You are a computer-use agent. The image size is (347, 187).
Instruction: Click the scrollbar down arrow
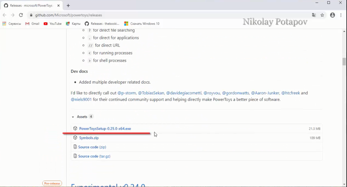[x=344, y=184]
